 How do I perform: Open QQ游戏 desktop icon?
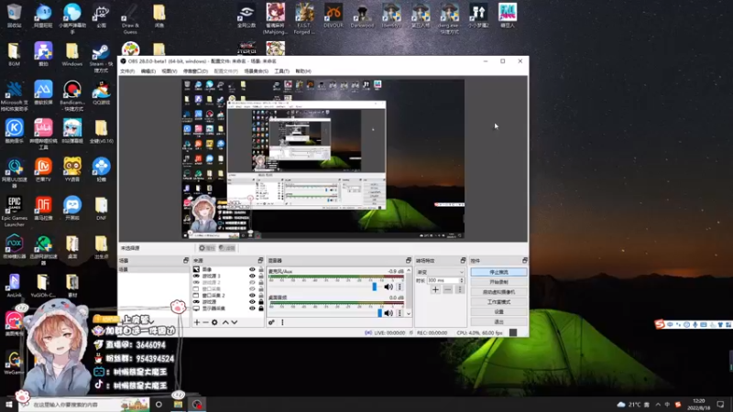101,93
